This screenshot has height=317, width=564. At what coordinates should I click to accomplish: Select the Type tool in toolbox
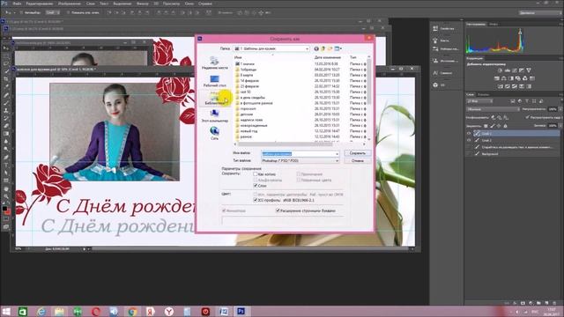click(6, 165)
